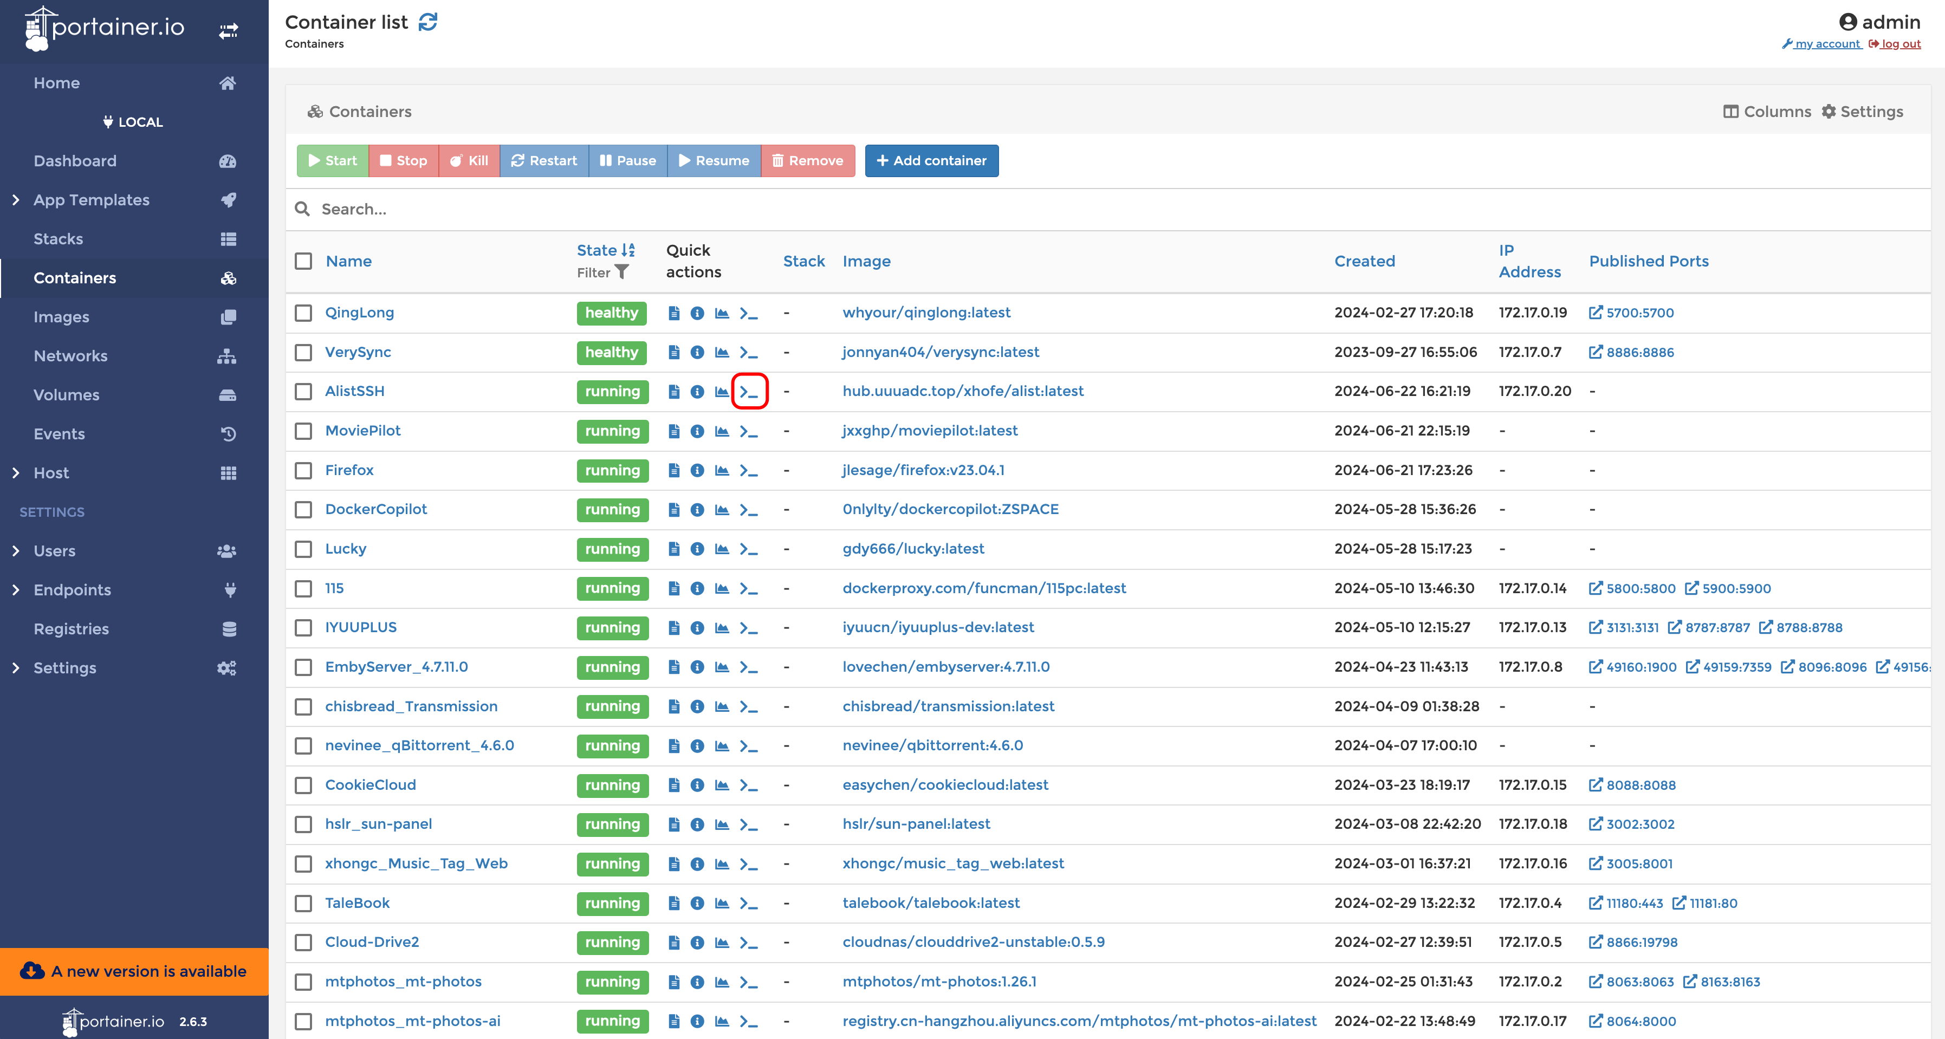The height and width of the screenshot is (1039, 1945).
Task: Refresh the container list
Action: 428,22
